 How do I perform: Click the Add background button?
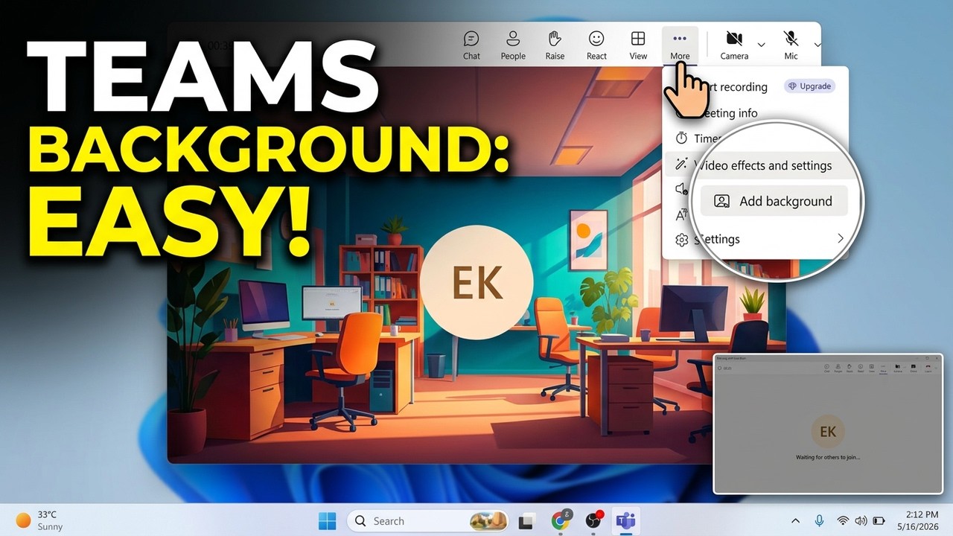click(x=774, y=201)
